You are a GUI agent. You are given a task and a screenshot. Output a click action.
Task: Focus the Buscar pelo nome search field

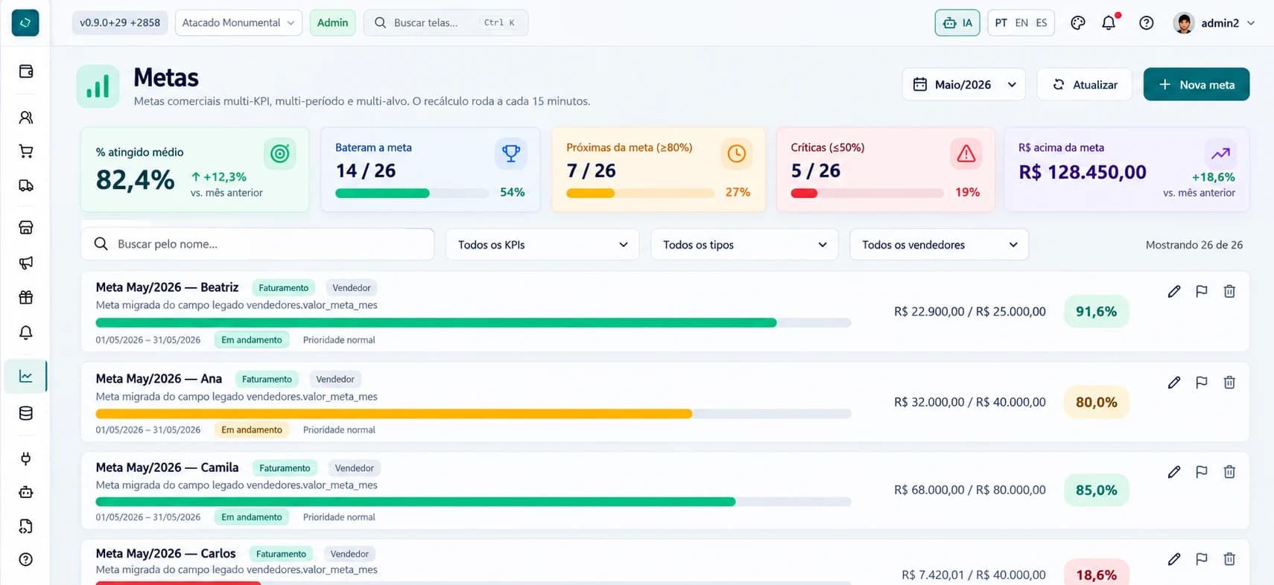(258, 244)
